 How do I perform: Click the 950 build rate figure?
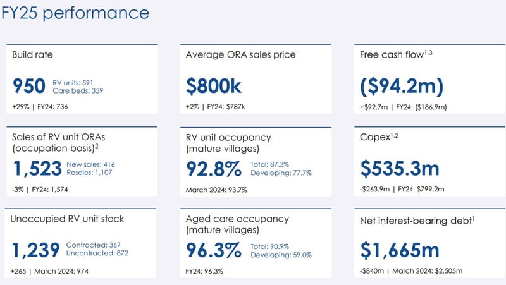[28, 85]
